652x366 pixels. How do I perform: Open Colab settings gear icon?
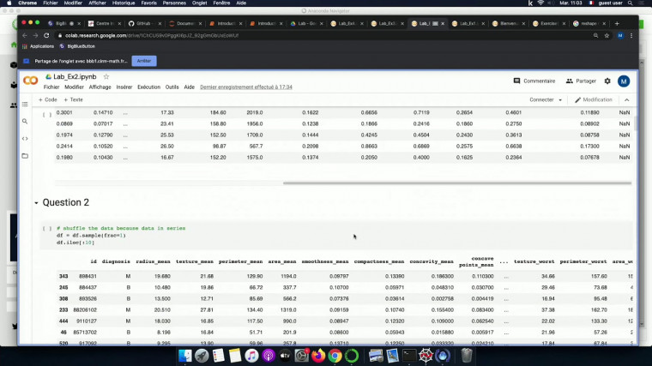[607, 81]
